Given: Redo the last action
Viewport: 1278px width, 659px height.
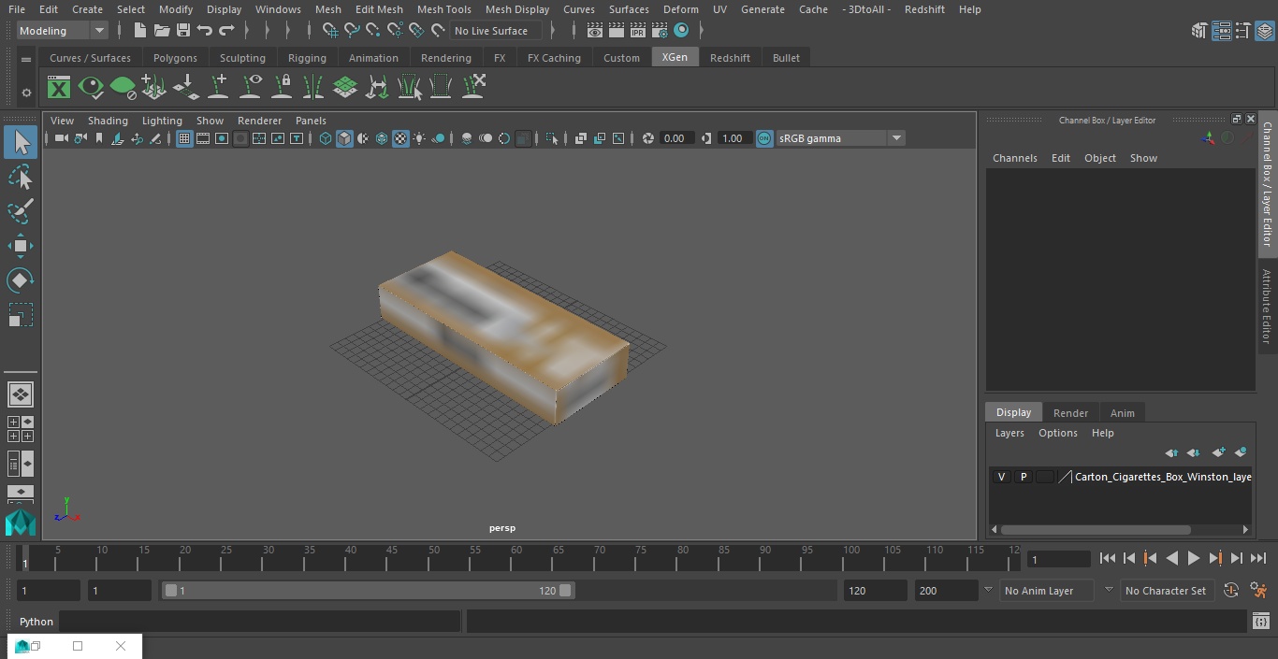Looking at the screenshot, I should [x=226, y=31].
